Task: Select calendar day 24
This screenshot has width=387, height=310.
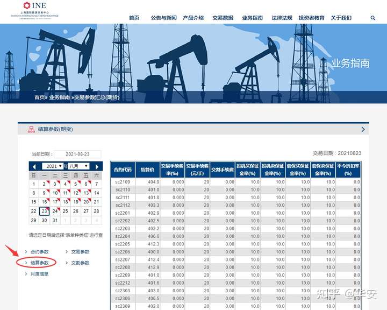Action: [55, 211]
